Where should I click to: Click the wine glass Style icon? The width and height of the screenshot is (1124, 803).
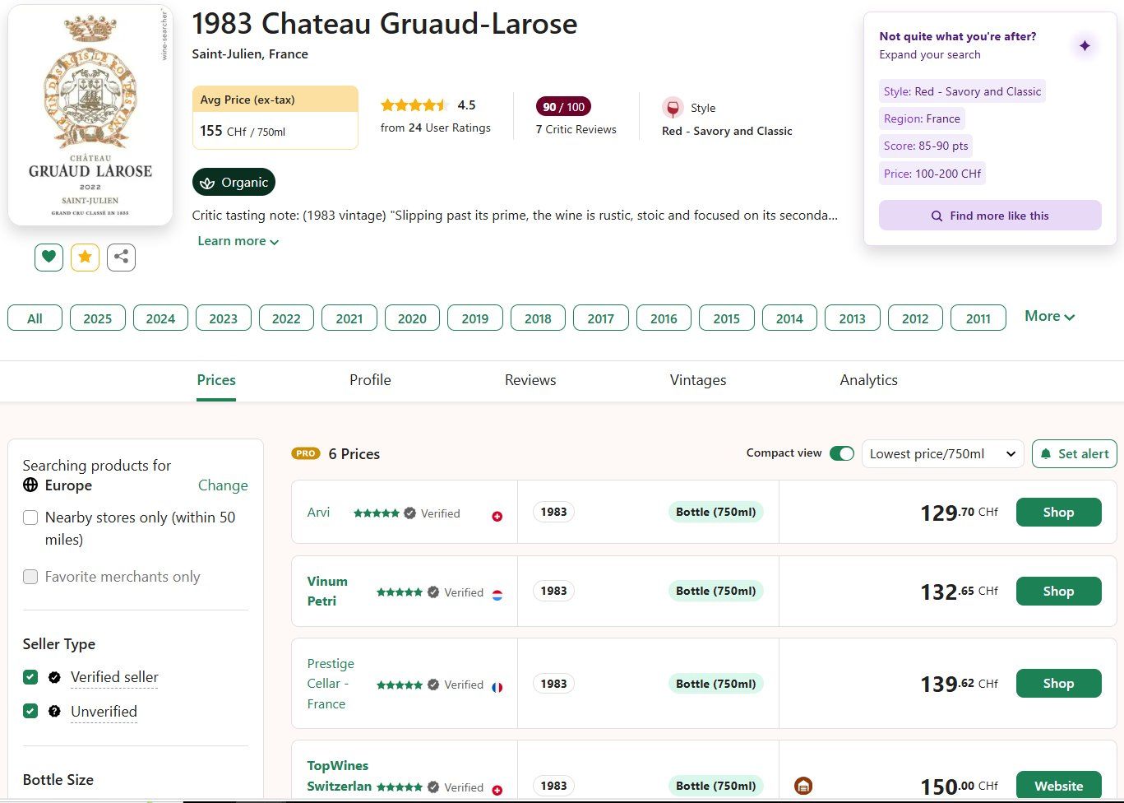[x=673, y=108]
